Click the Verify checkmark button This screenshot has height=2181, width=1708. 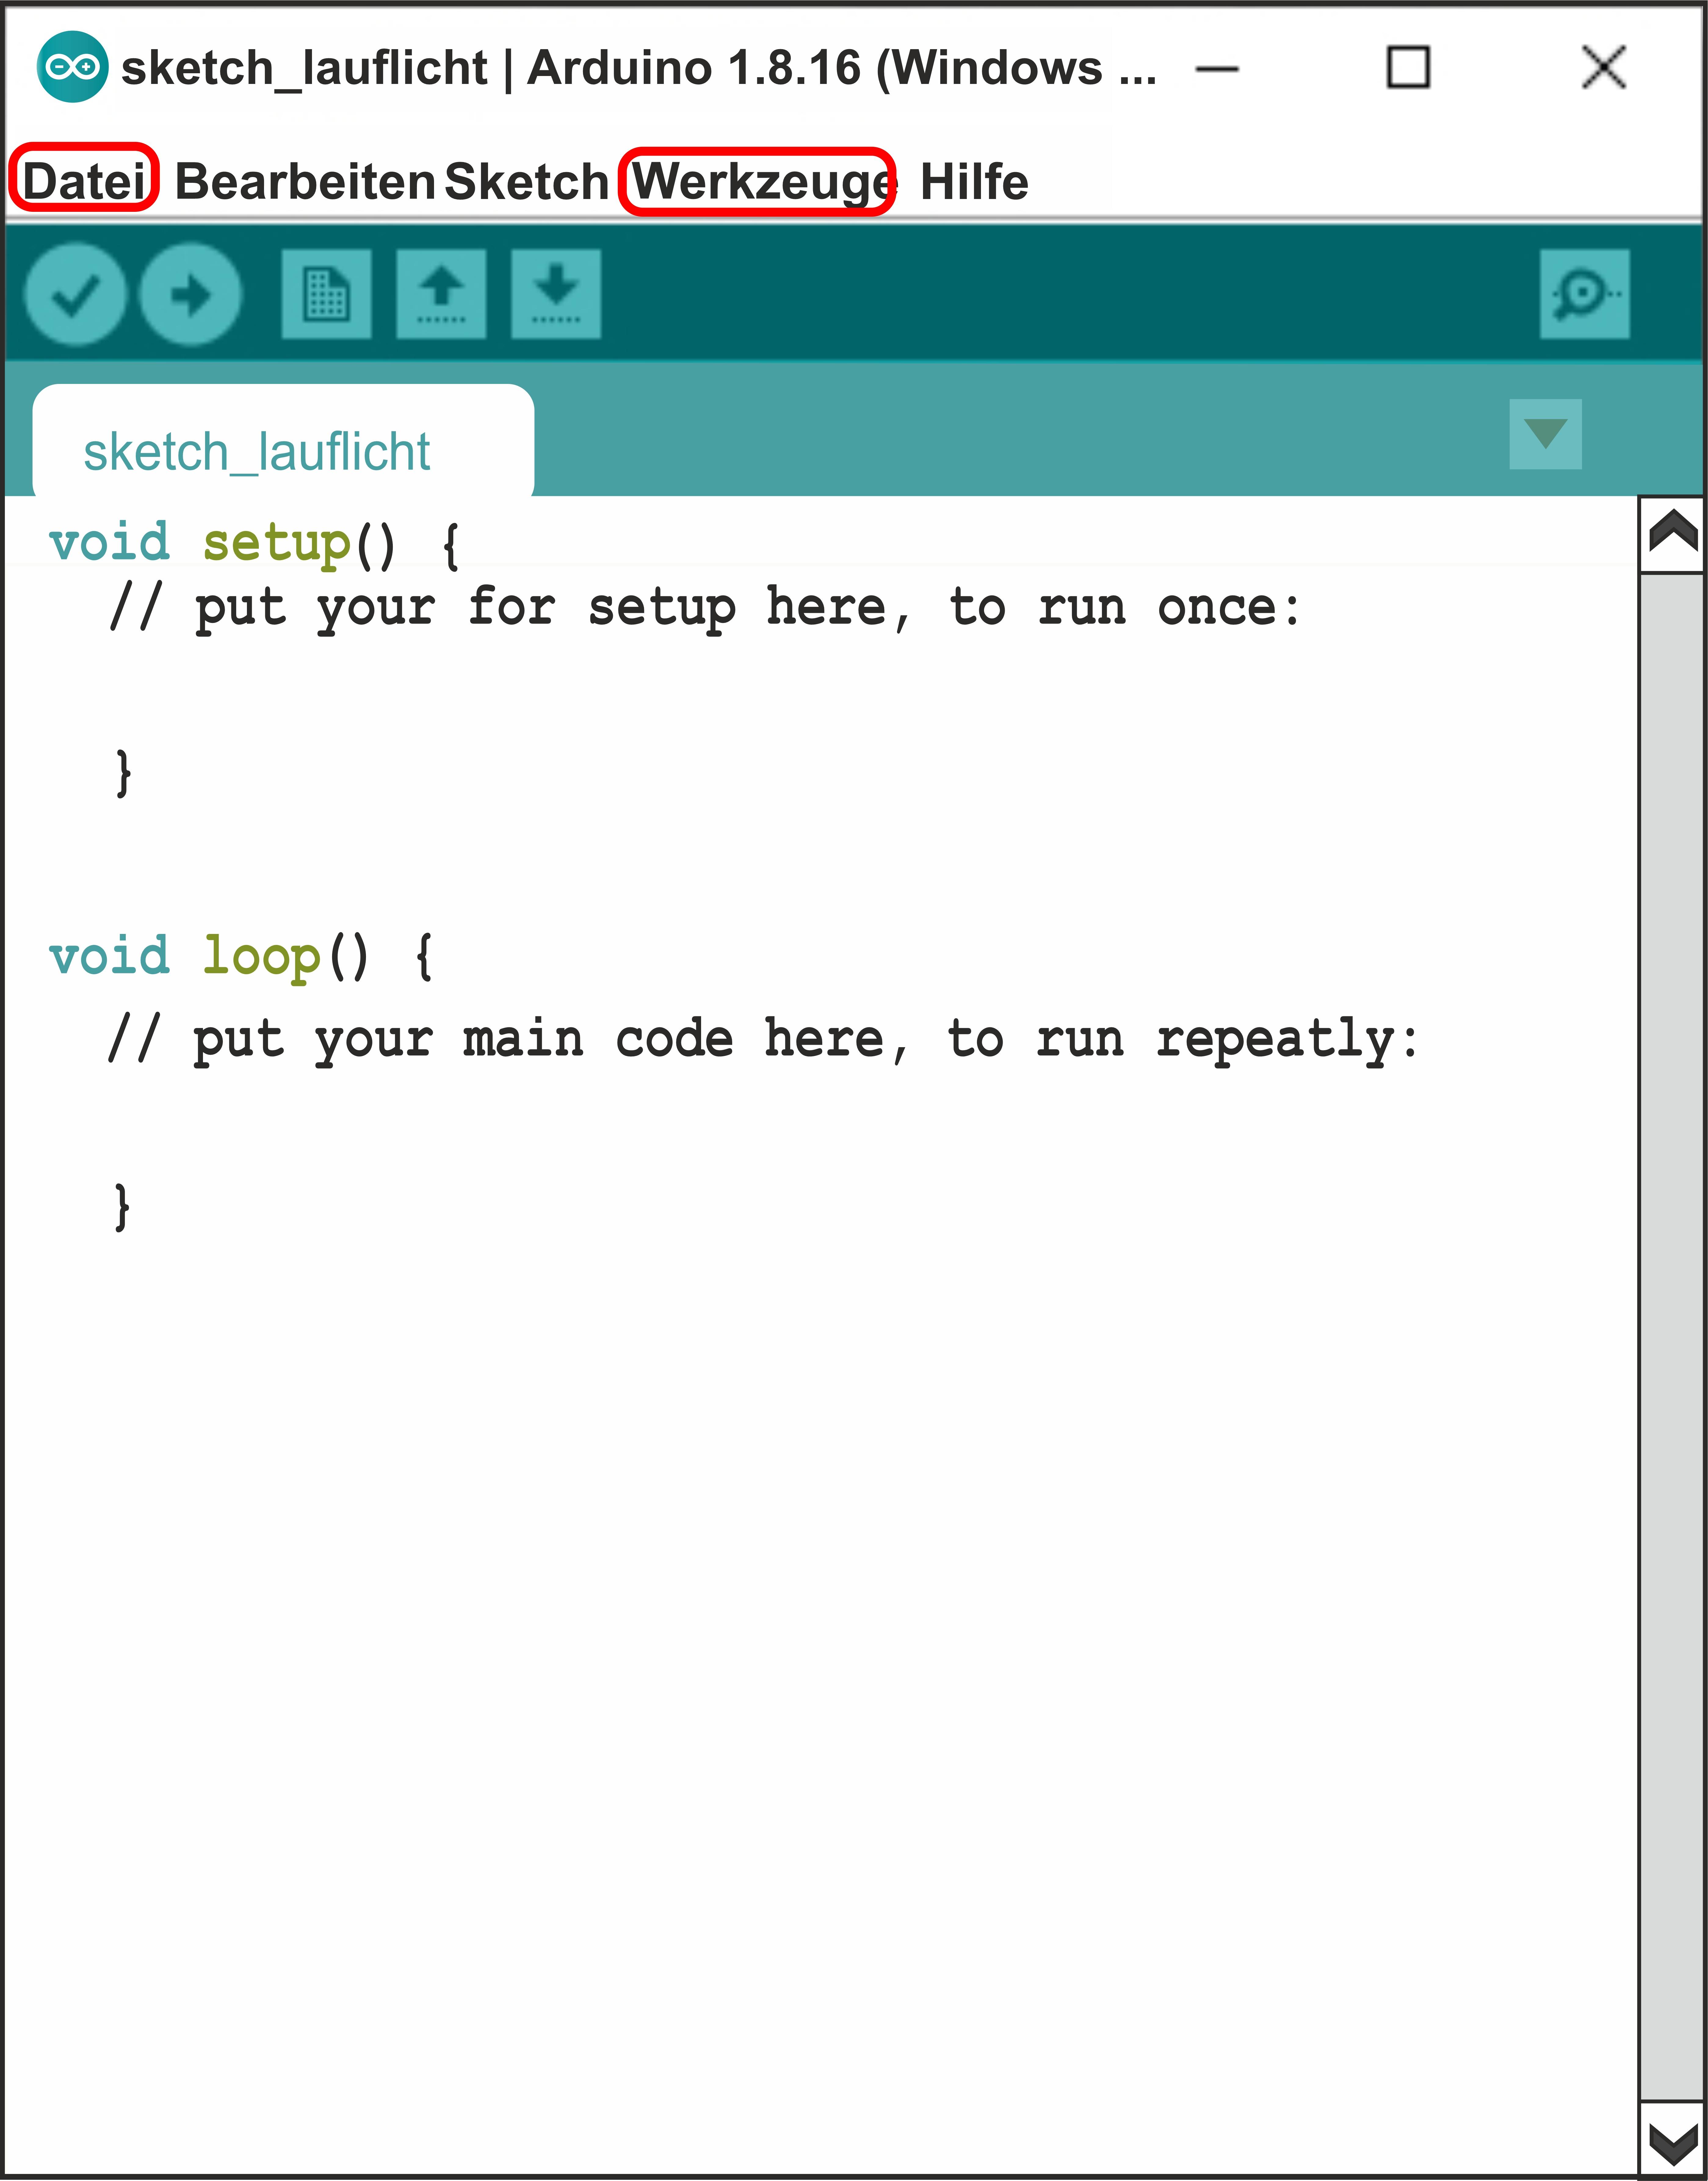click(x=75, y=294)
